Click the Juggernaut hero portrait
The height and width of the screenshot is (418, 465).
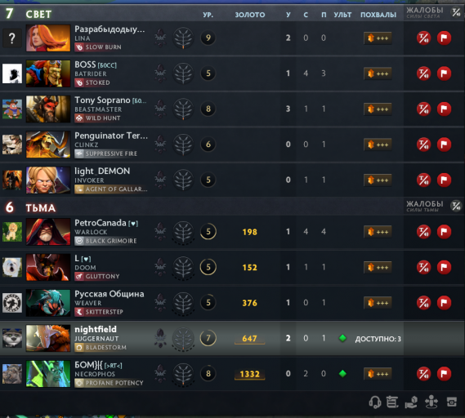[48, 338]
